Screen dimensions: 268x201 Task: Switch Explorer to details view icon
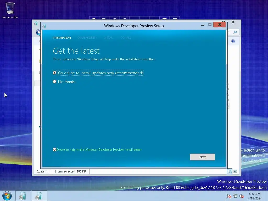coord(230,171)
